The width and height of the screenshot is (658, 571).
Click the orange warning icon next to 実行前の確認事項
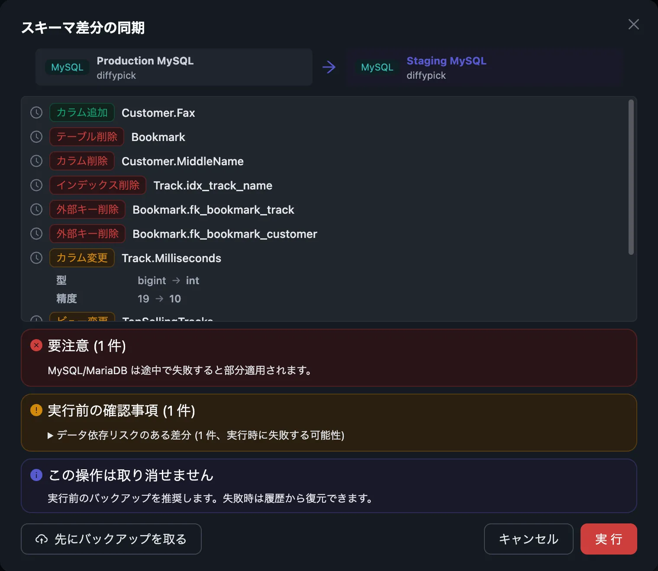(36, 410)
